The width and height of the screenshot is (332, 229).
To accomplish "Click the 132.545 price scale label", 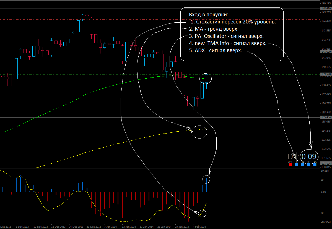I will (326, 149).
